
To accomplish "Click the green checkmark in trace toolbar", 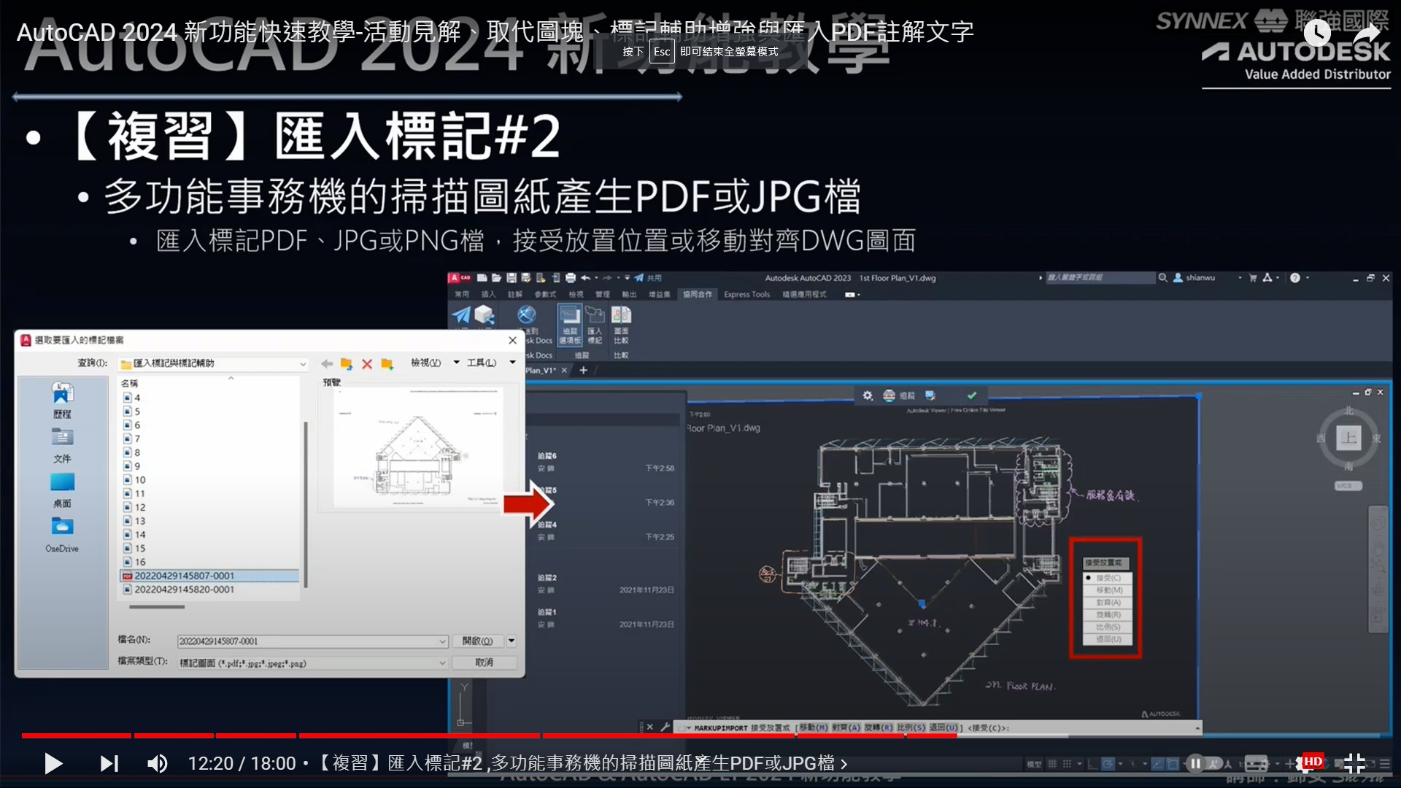I will (x=972, y=395).
